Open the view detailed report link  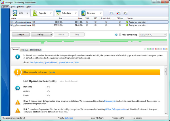pos(69,81)
